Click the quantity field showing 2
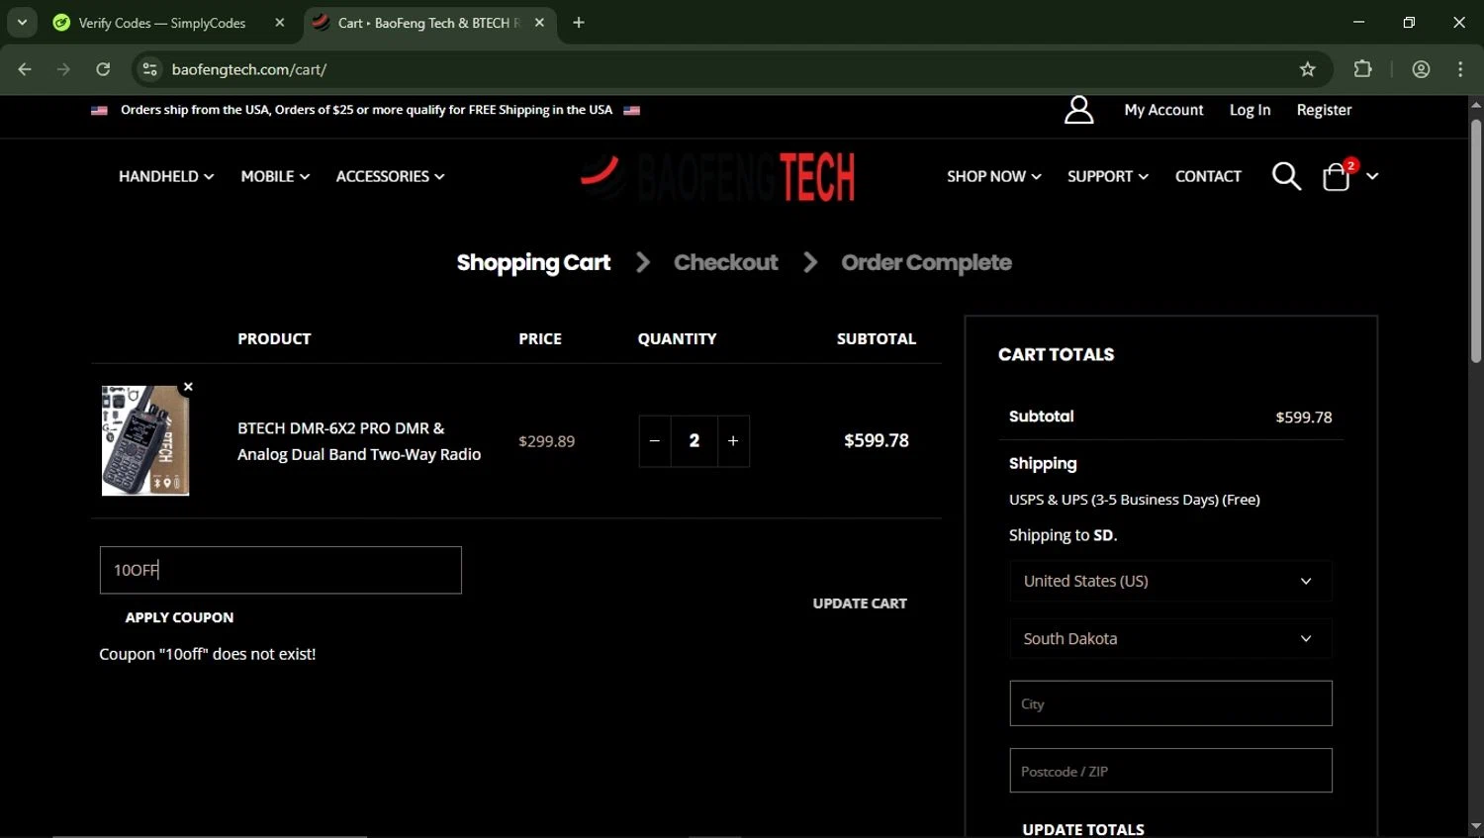1484x838 pixels. [695, 441]
